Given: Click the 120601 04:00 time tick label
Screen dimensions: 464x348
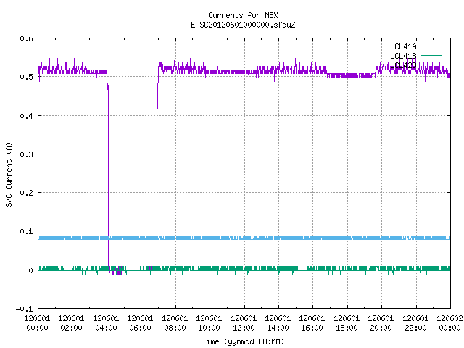Looking at the screenshot, I should (106, 323).
